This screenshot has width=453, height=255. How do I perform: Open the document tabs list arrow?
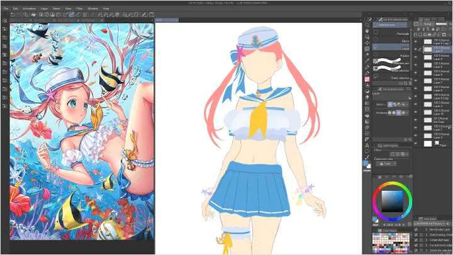(x=152, y=20)
